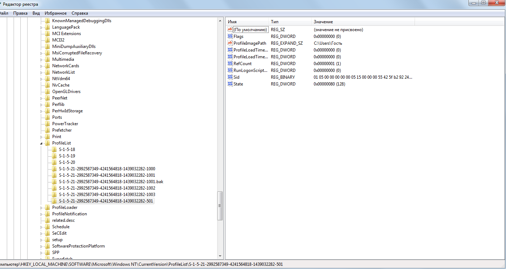This screenshot has height=269, width=506.
Task: Select the SeCEdit key label
Action: click(x=59, y=233)
